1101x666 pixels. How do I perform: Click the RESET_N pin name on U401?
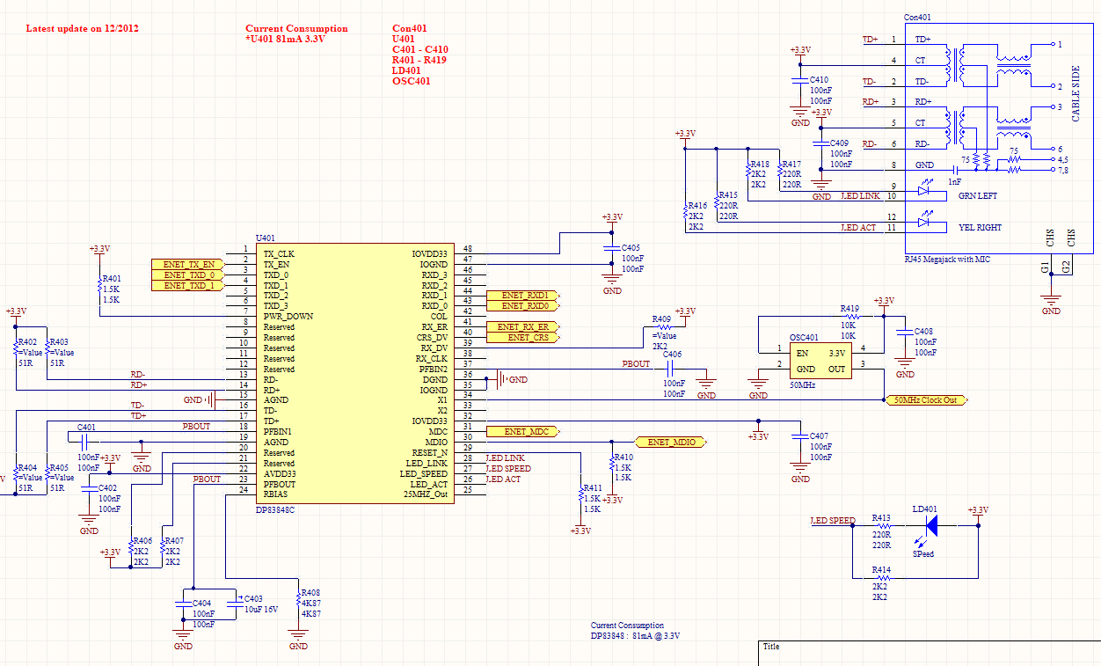coord(431,452)
